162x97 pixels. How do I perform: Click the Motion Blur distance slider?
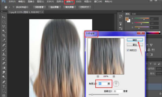coord(104,95)
